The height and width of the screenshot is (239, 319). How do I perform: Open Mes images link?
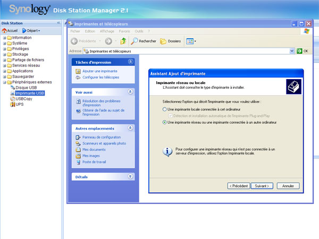coord(91,156)
